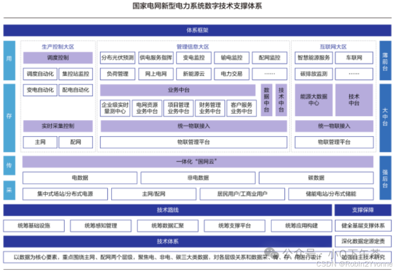Click 物联管理平台 in the 互联网大区
This screenshot has width=394, height=271.
pyautogui.click(x=334, y=142)
